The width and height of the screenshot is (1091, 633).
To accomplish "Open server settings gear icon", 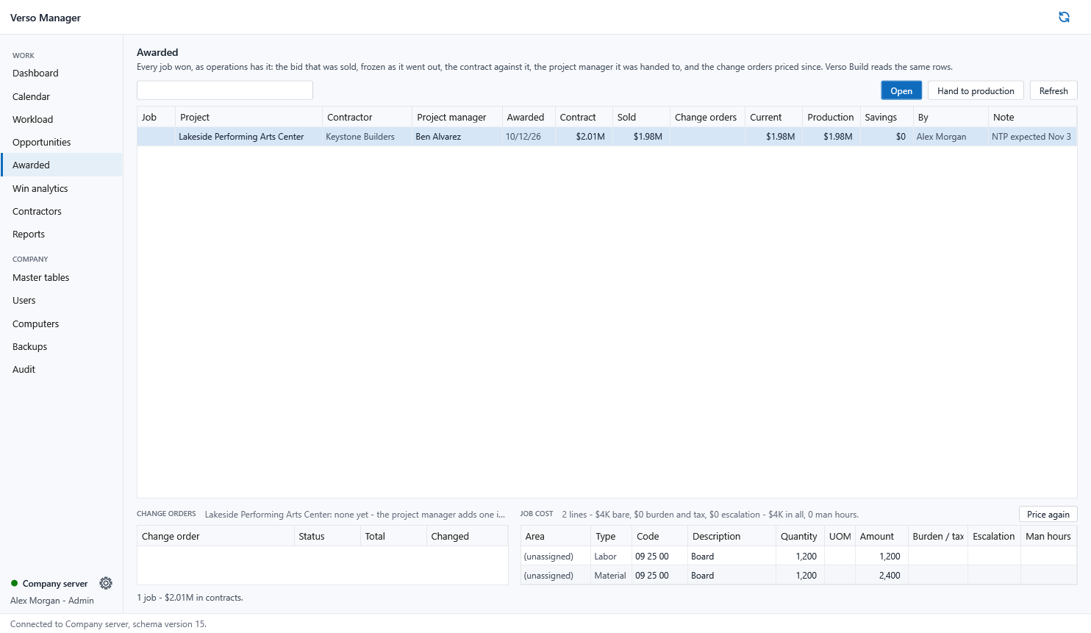I will pyautogui.click(x=106, y=583).
